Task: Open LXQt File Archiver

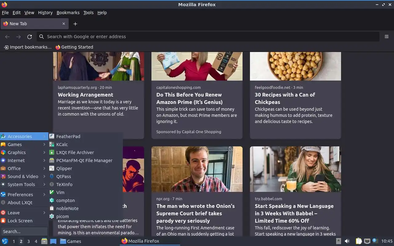Action: point(86,152)
